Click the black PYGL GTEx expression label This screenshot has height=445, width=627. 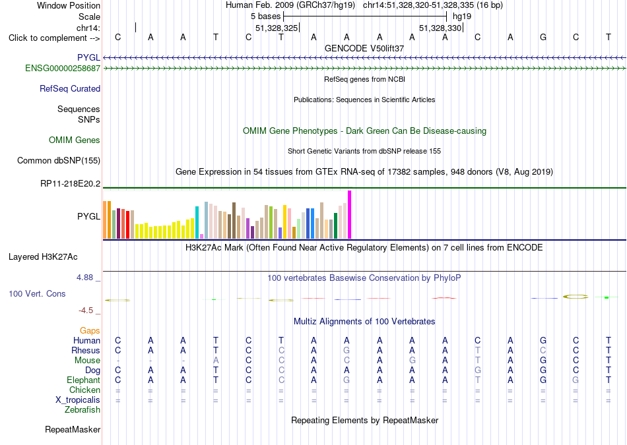pyautogui.click(x=89, y=216)
